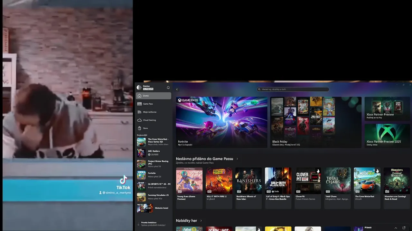This screenshot has width=412, height=231.
Task: Open Xbox Partner Preview tile
Action: point(387,109)
